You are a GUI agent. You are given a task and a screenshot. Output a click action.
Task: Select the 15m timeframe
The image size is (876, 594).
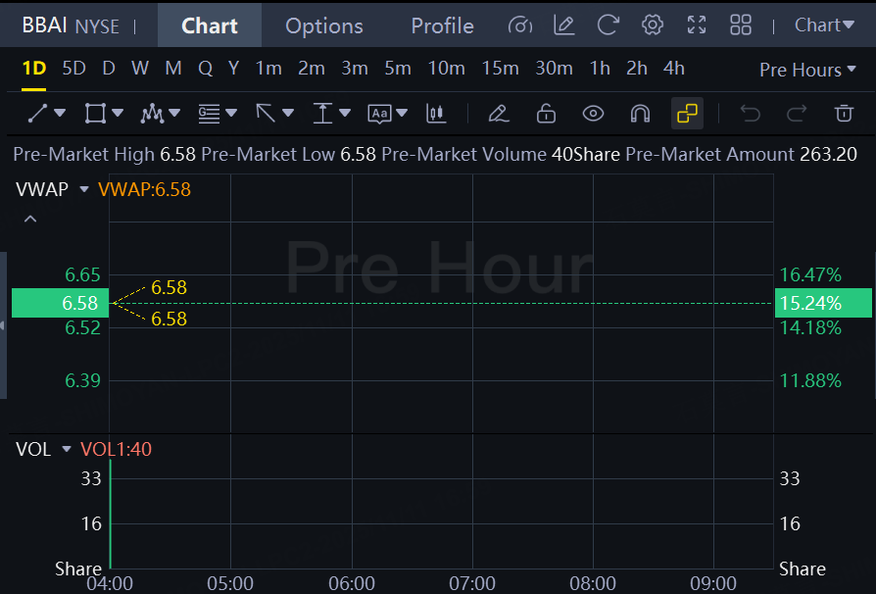click(500, 69)
